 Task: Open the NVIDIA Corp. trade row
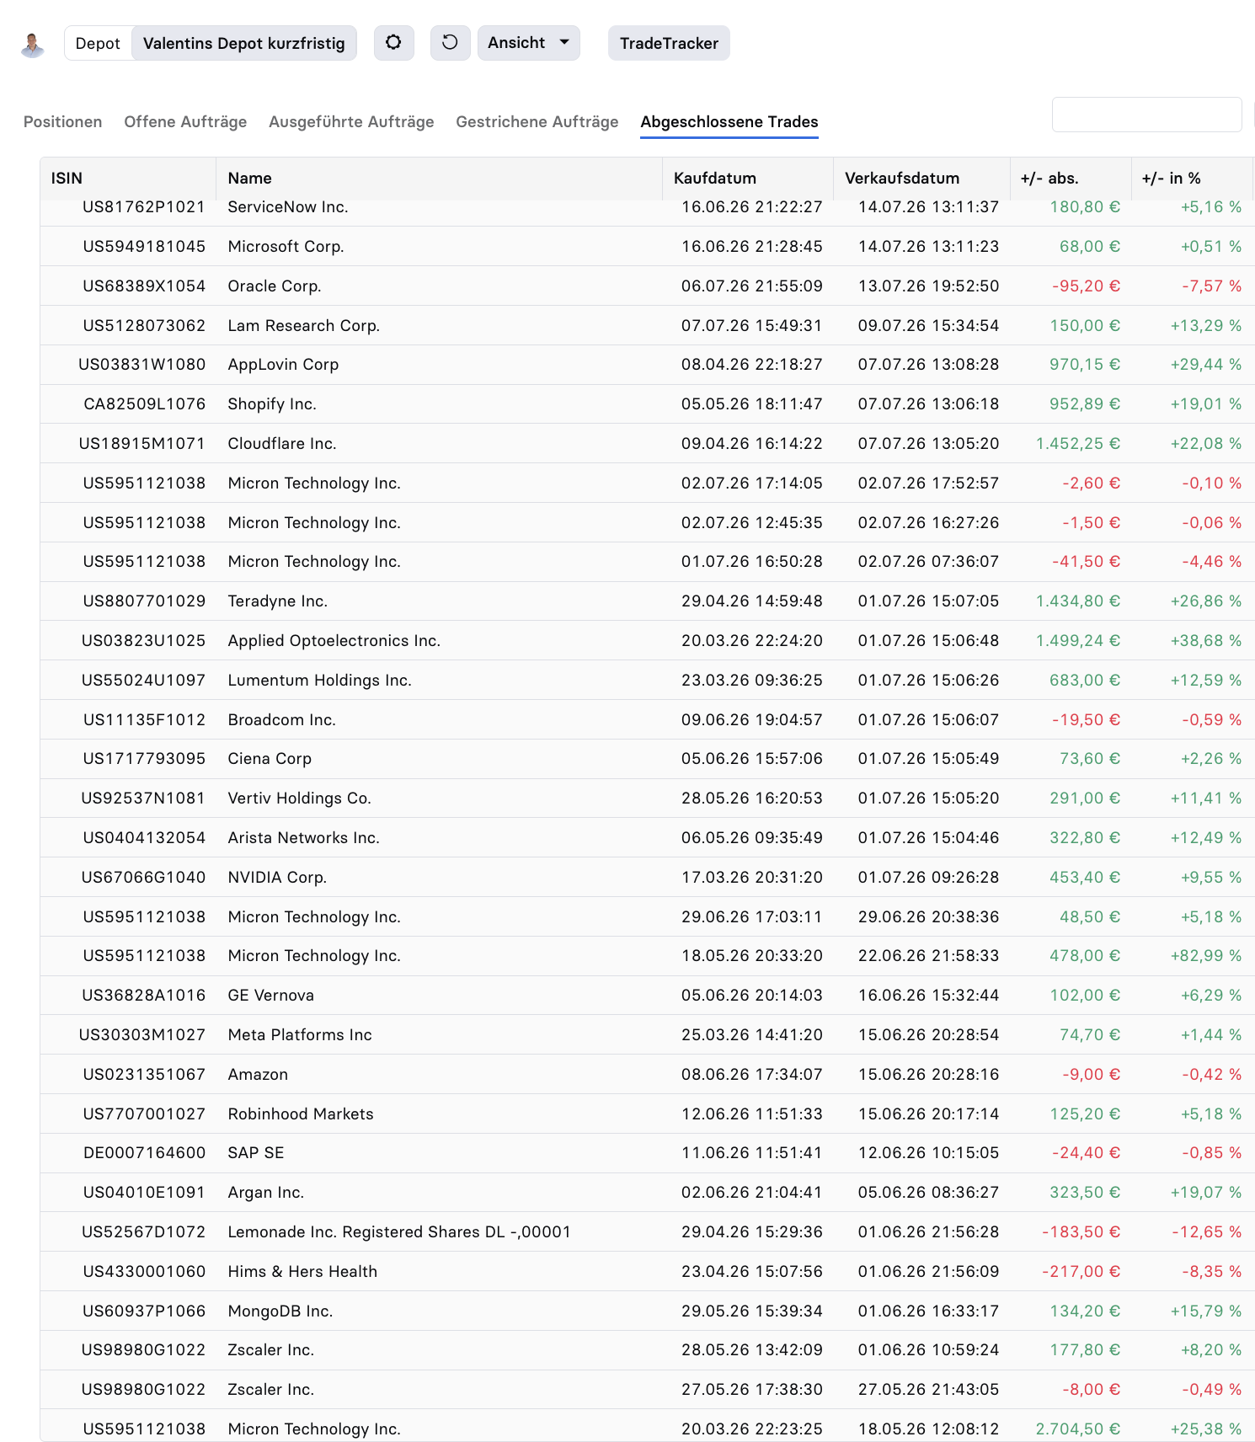pos(647,877)
